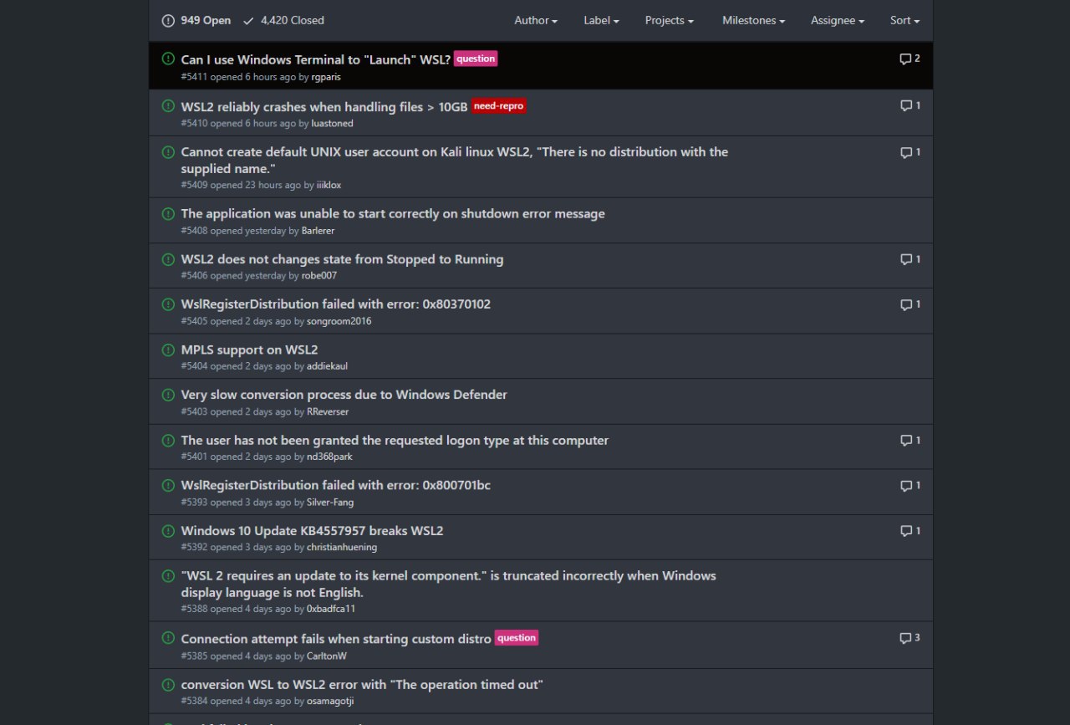View author nd368park
This screenshot has width=1070, height=725.
point(329,457)
